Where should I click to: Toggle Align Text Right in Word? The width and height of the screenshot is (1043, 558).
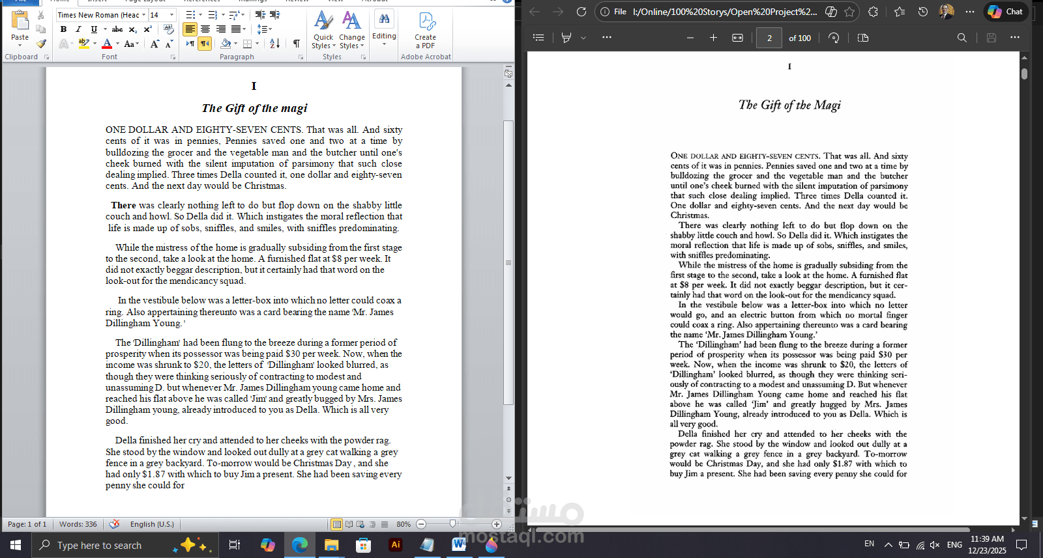[221, 29]
